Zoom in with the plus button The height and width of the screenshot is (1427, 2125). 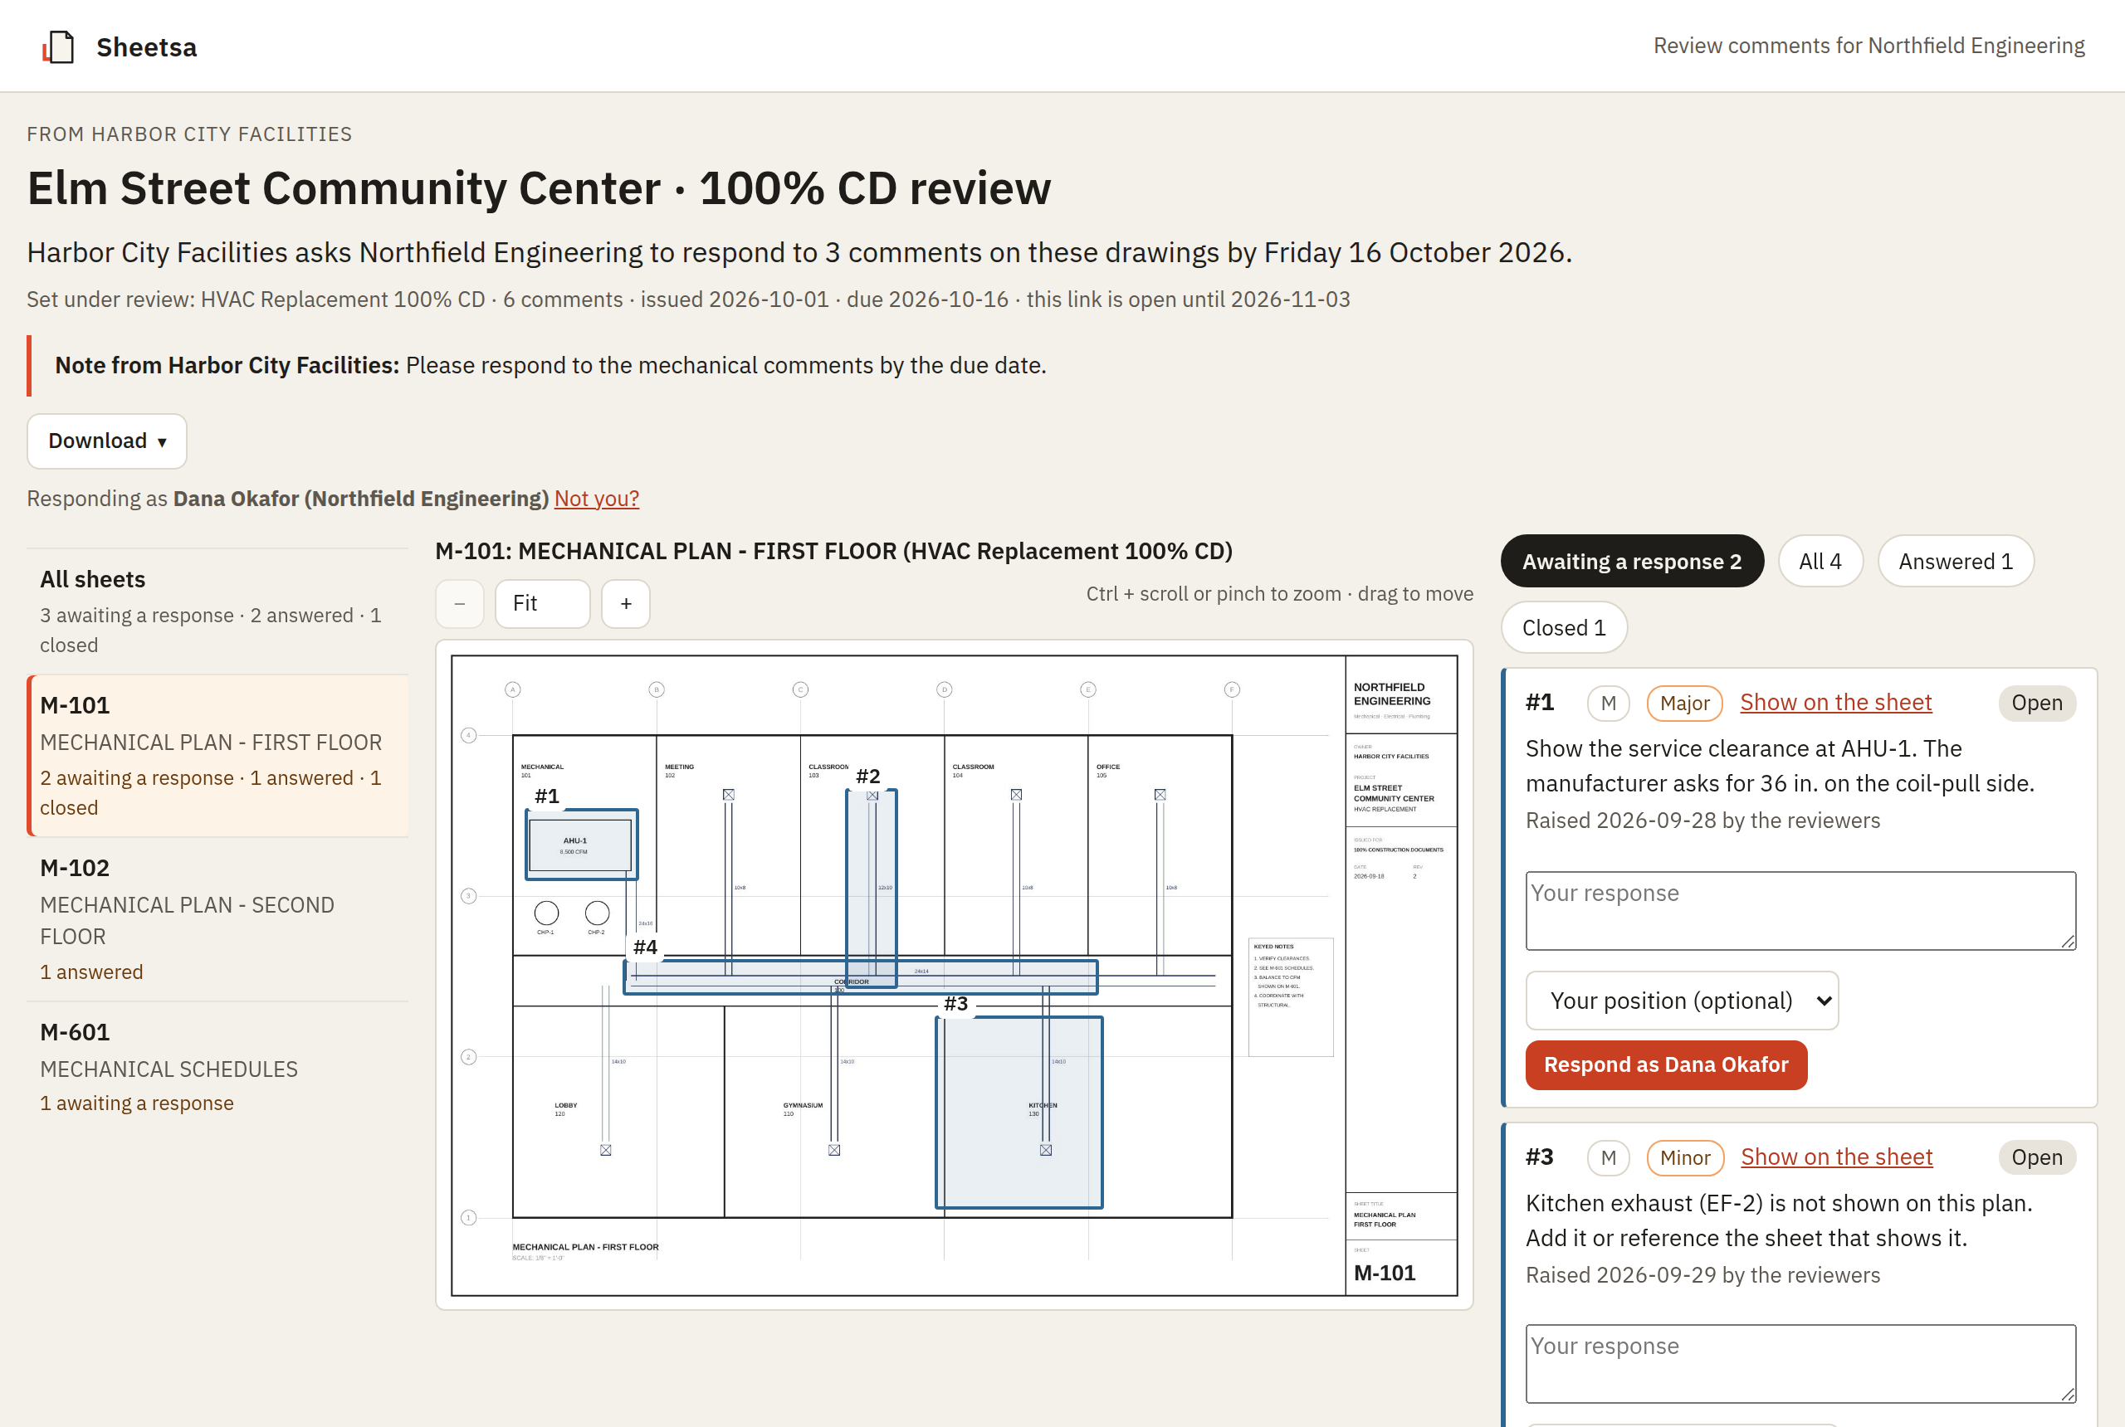(627, 603)
